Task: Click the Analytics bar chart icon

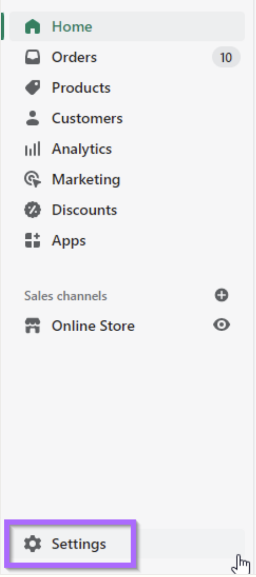Action: pyautogui.click(x=33, y=149)
